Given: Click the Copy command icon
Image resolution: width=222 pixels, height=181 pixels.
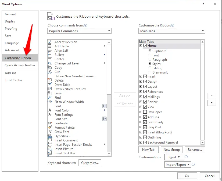Looking at the screenshot, I should (x=49, y=67).
